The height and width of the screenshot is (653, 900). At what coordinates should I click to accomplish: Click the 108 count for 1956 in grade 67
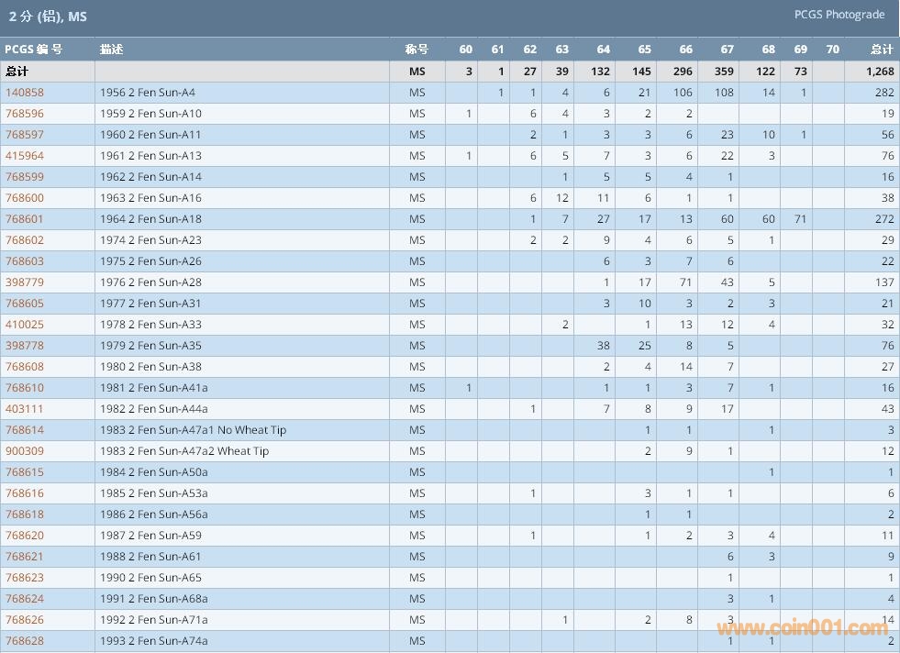724,93
